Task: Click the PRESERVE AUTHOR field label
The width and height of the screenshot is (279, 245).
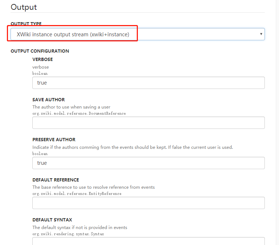Action: [54, 140]
